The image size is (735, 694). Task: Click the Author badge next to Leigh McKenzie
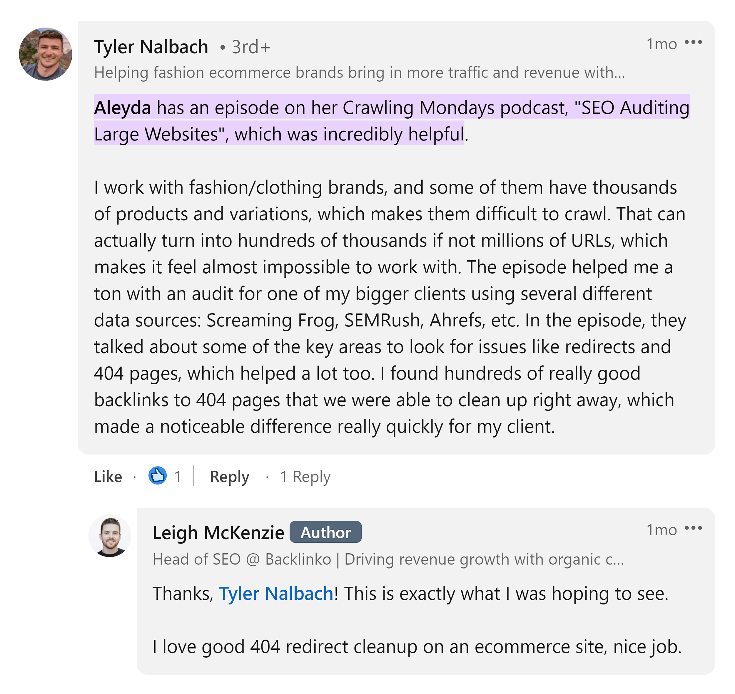325,532
